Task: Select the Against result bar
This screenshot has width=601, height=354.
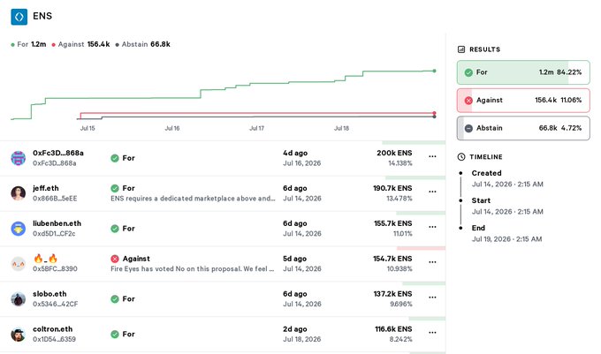Action: click(523, 101)
